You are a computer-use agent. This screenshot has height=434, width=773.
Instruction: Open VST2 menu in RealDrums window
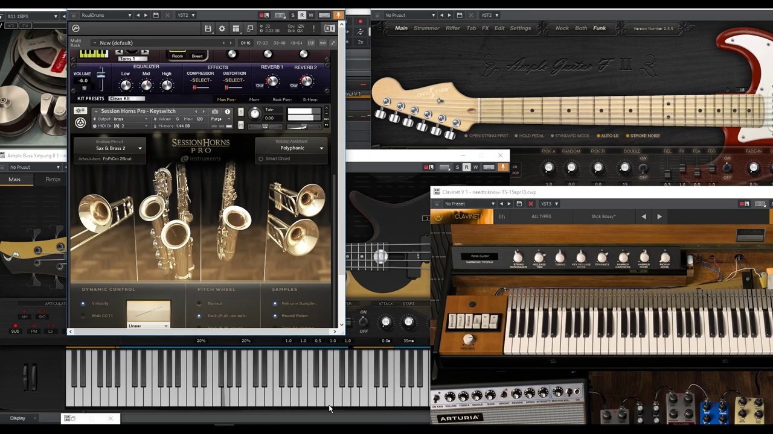tap(185, 15)
